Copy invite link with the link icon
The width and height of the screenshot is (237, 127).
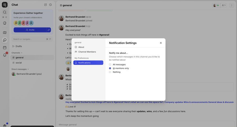click(x=49, y=30)
